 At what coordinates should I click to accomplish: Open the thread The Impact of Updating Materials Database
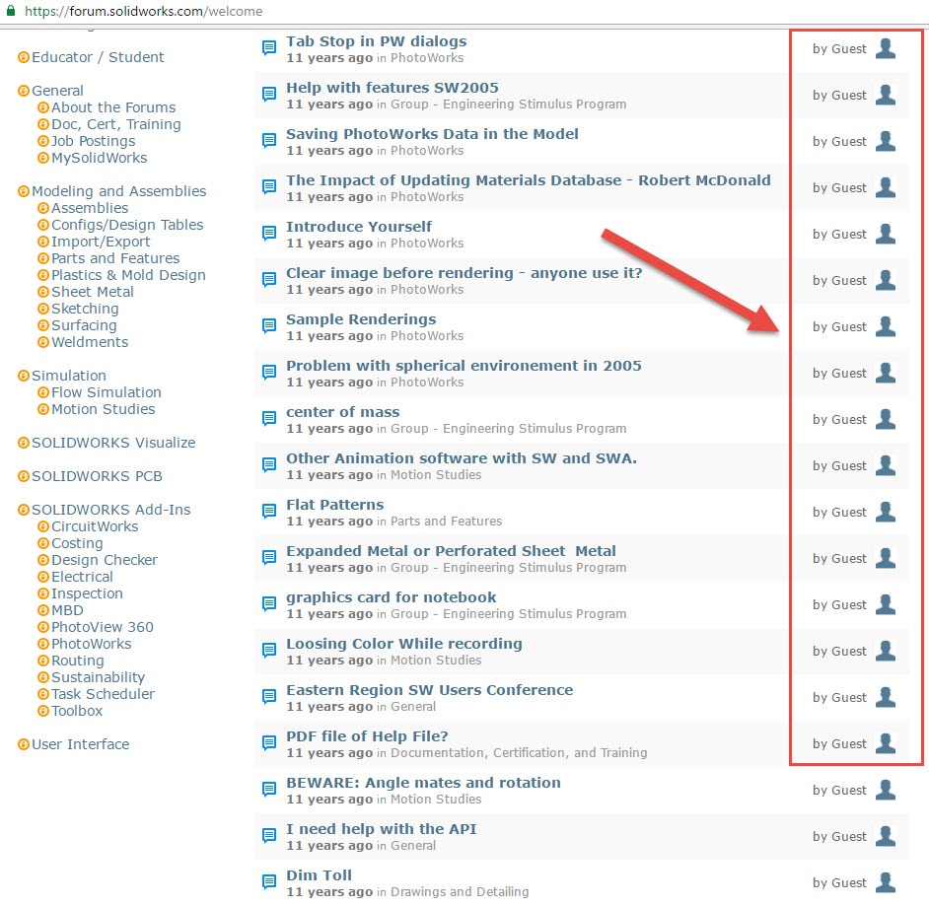coord(528,180)
